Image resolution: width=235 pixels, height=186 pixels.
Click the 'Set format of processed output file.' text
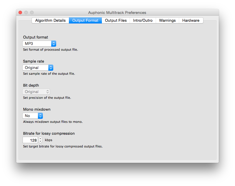click(x=51, y=50)
